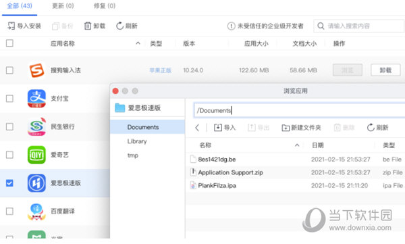Click the 浏览 button for 搜狗输入法
The image size is (405, 244).
click(x=347, y=70)
